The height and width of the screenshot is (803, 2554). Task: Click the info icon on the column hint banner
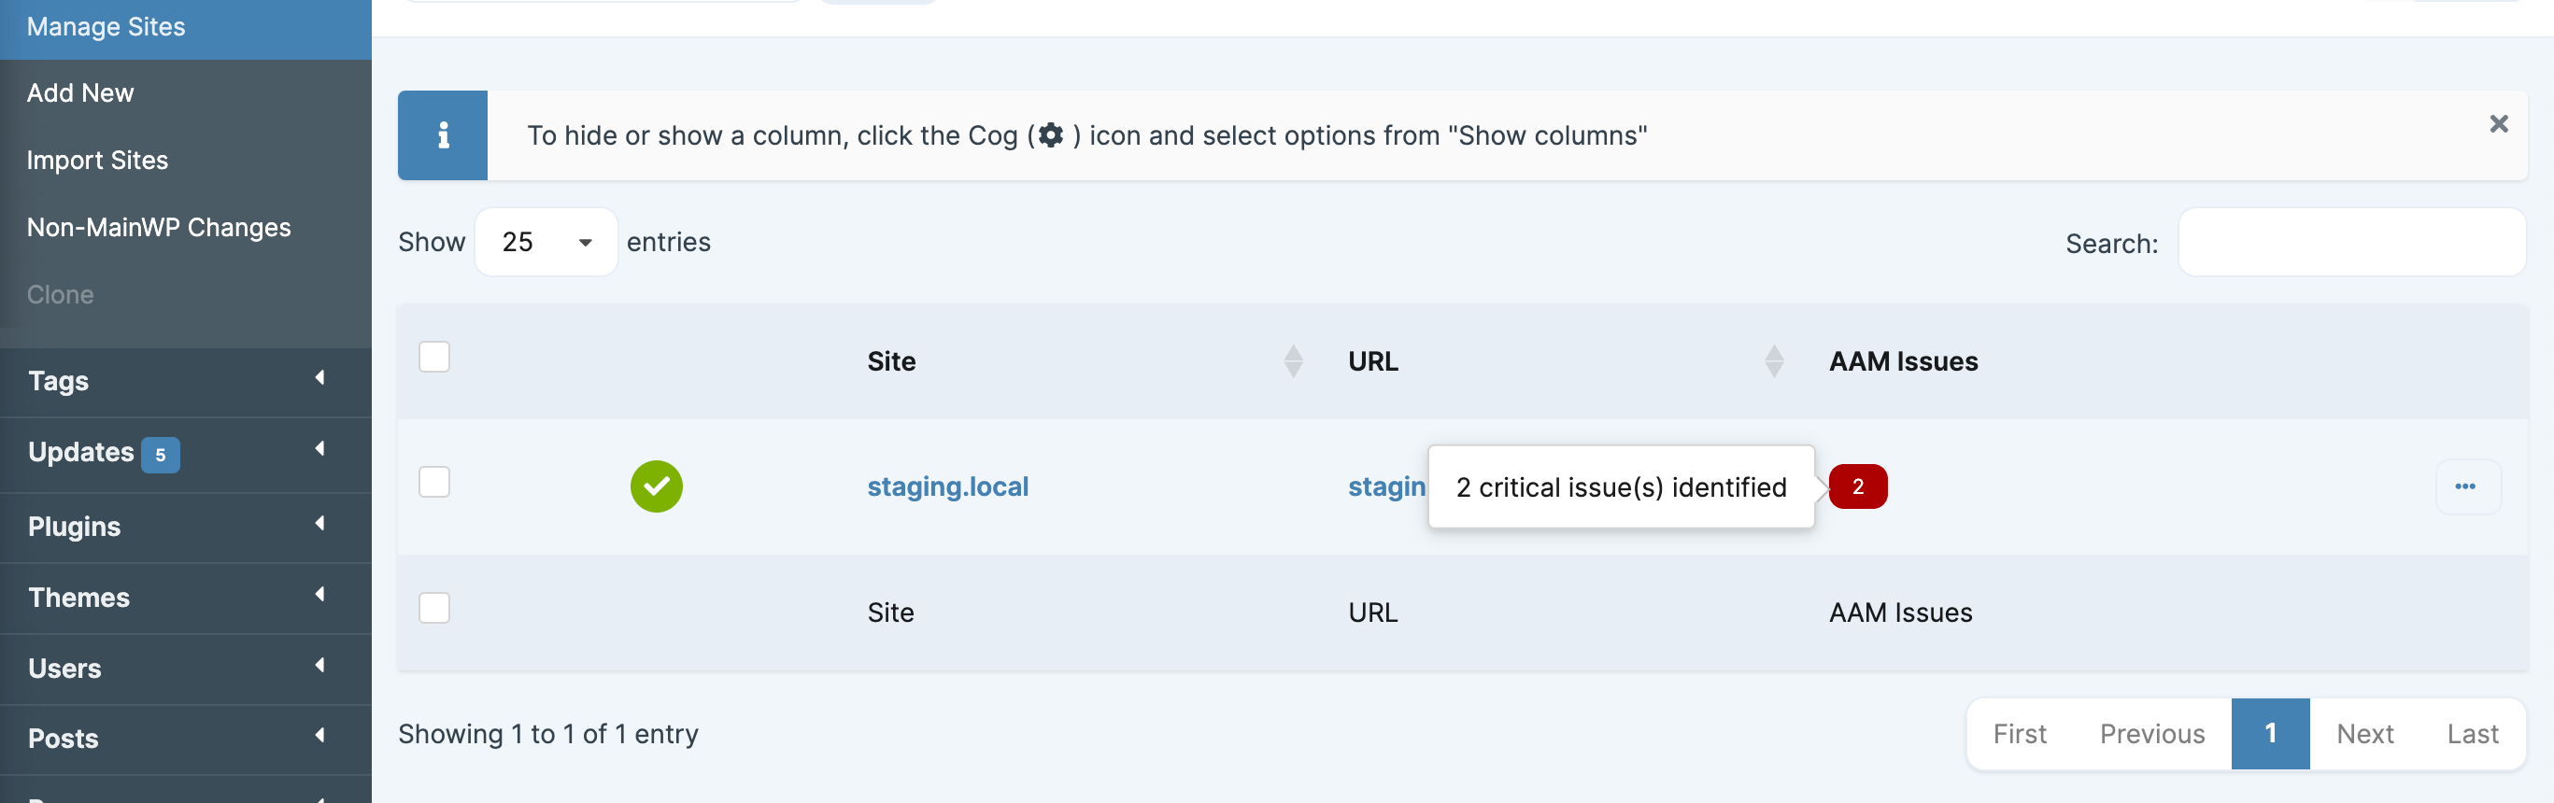(442, 134)
